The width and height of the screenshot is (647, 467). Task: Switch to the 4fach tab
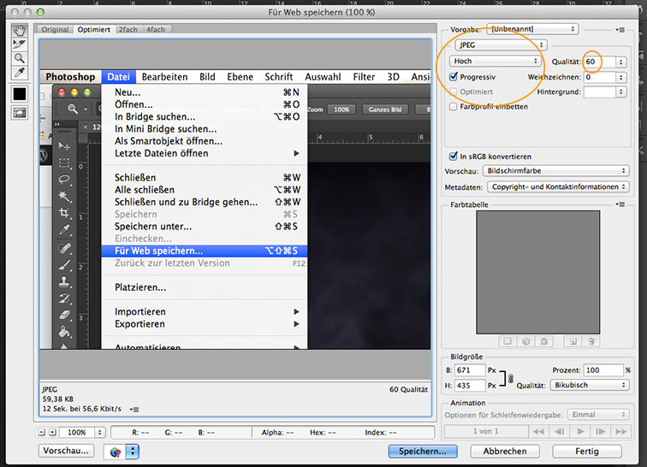[x=156, y=29]
